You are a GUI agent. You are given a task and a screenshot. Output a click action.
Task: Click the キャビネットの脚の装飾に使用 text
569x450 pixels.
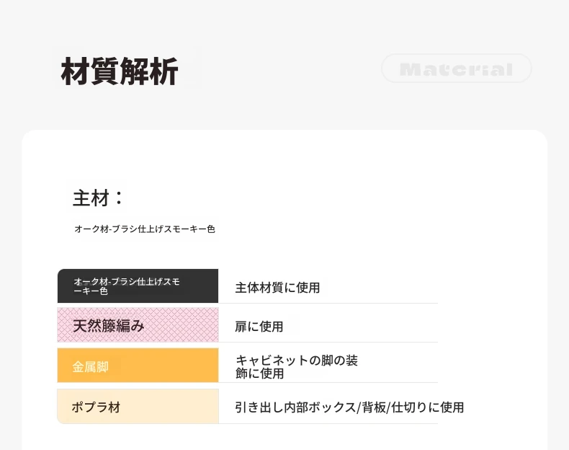click(297, 367)
